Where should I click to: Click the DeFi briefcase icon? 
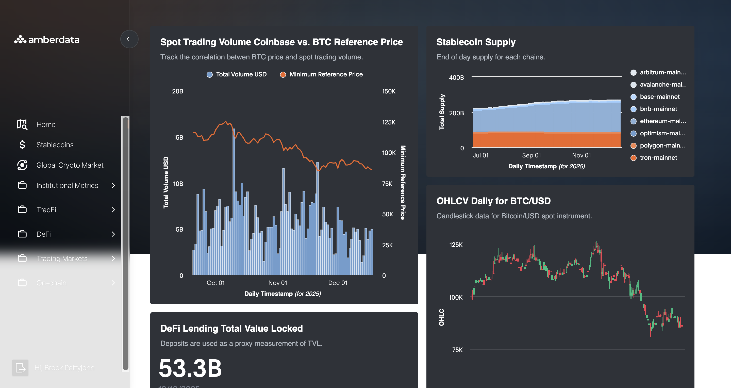[22, 234]
